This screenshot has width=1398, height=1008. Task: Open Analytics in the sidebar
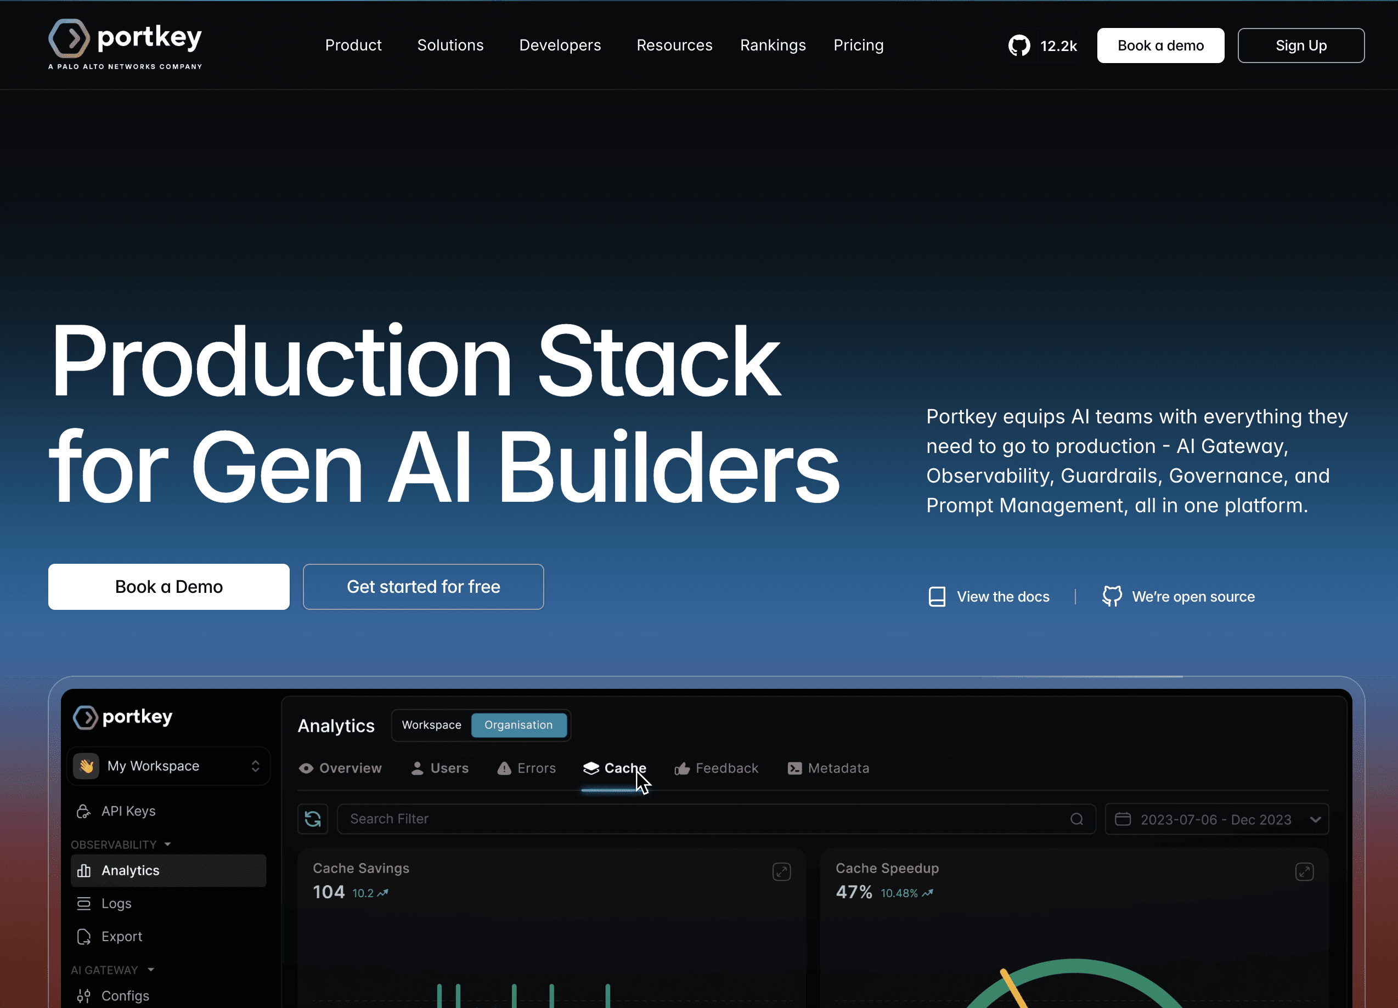(x=168, y=870)
